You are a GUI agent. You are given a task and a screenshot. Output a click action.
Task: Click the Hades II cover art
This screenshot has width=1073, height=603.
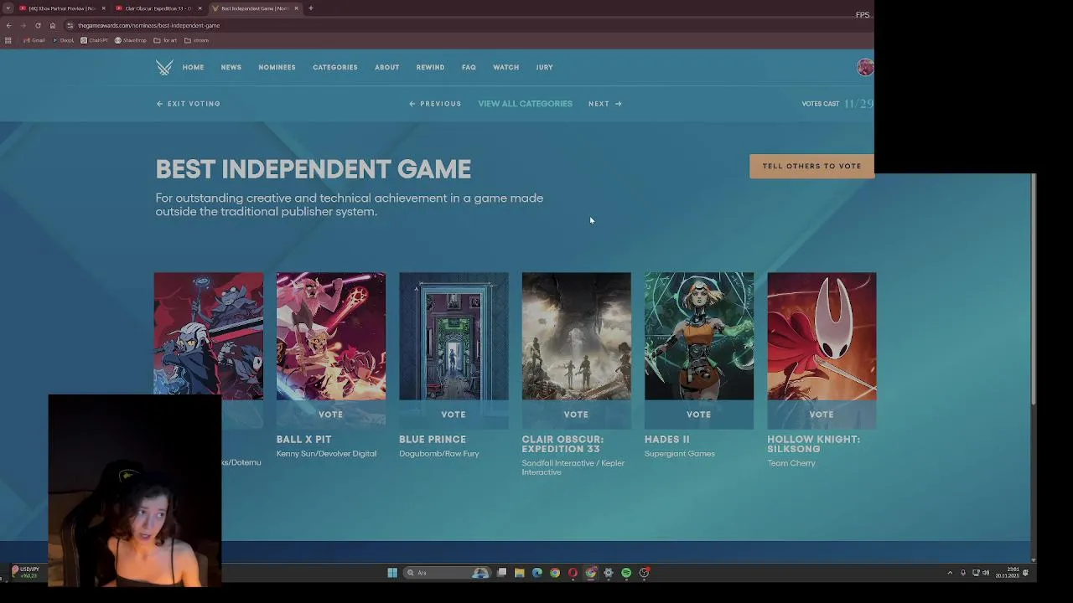click(698, 336)
